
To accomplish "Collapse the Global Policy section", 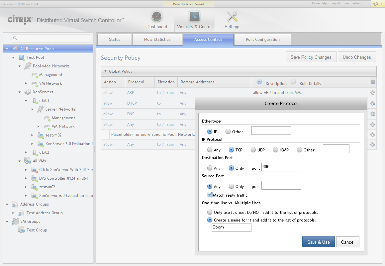I will point(105,71).
